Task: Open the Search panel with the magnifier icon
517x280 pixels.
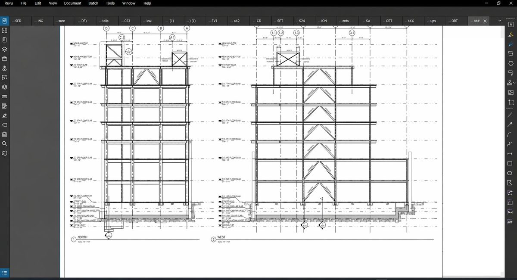Action: (x=5, y=143)
